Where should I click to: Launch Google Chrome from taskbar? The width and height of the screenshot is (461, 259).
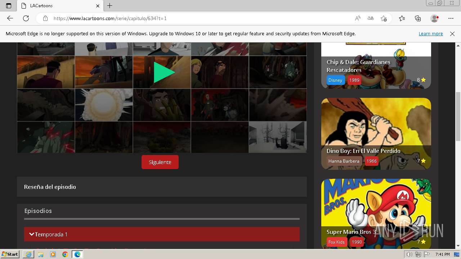[x=65, y=254]
